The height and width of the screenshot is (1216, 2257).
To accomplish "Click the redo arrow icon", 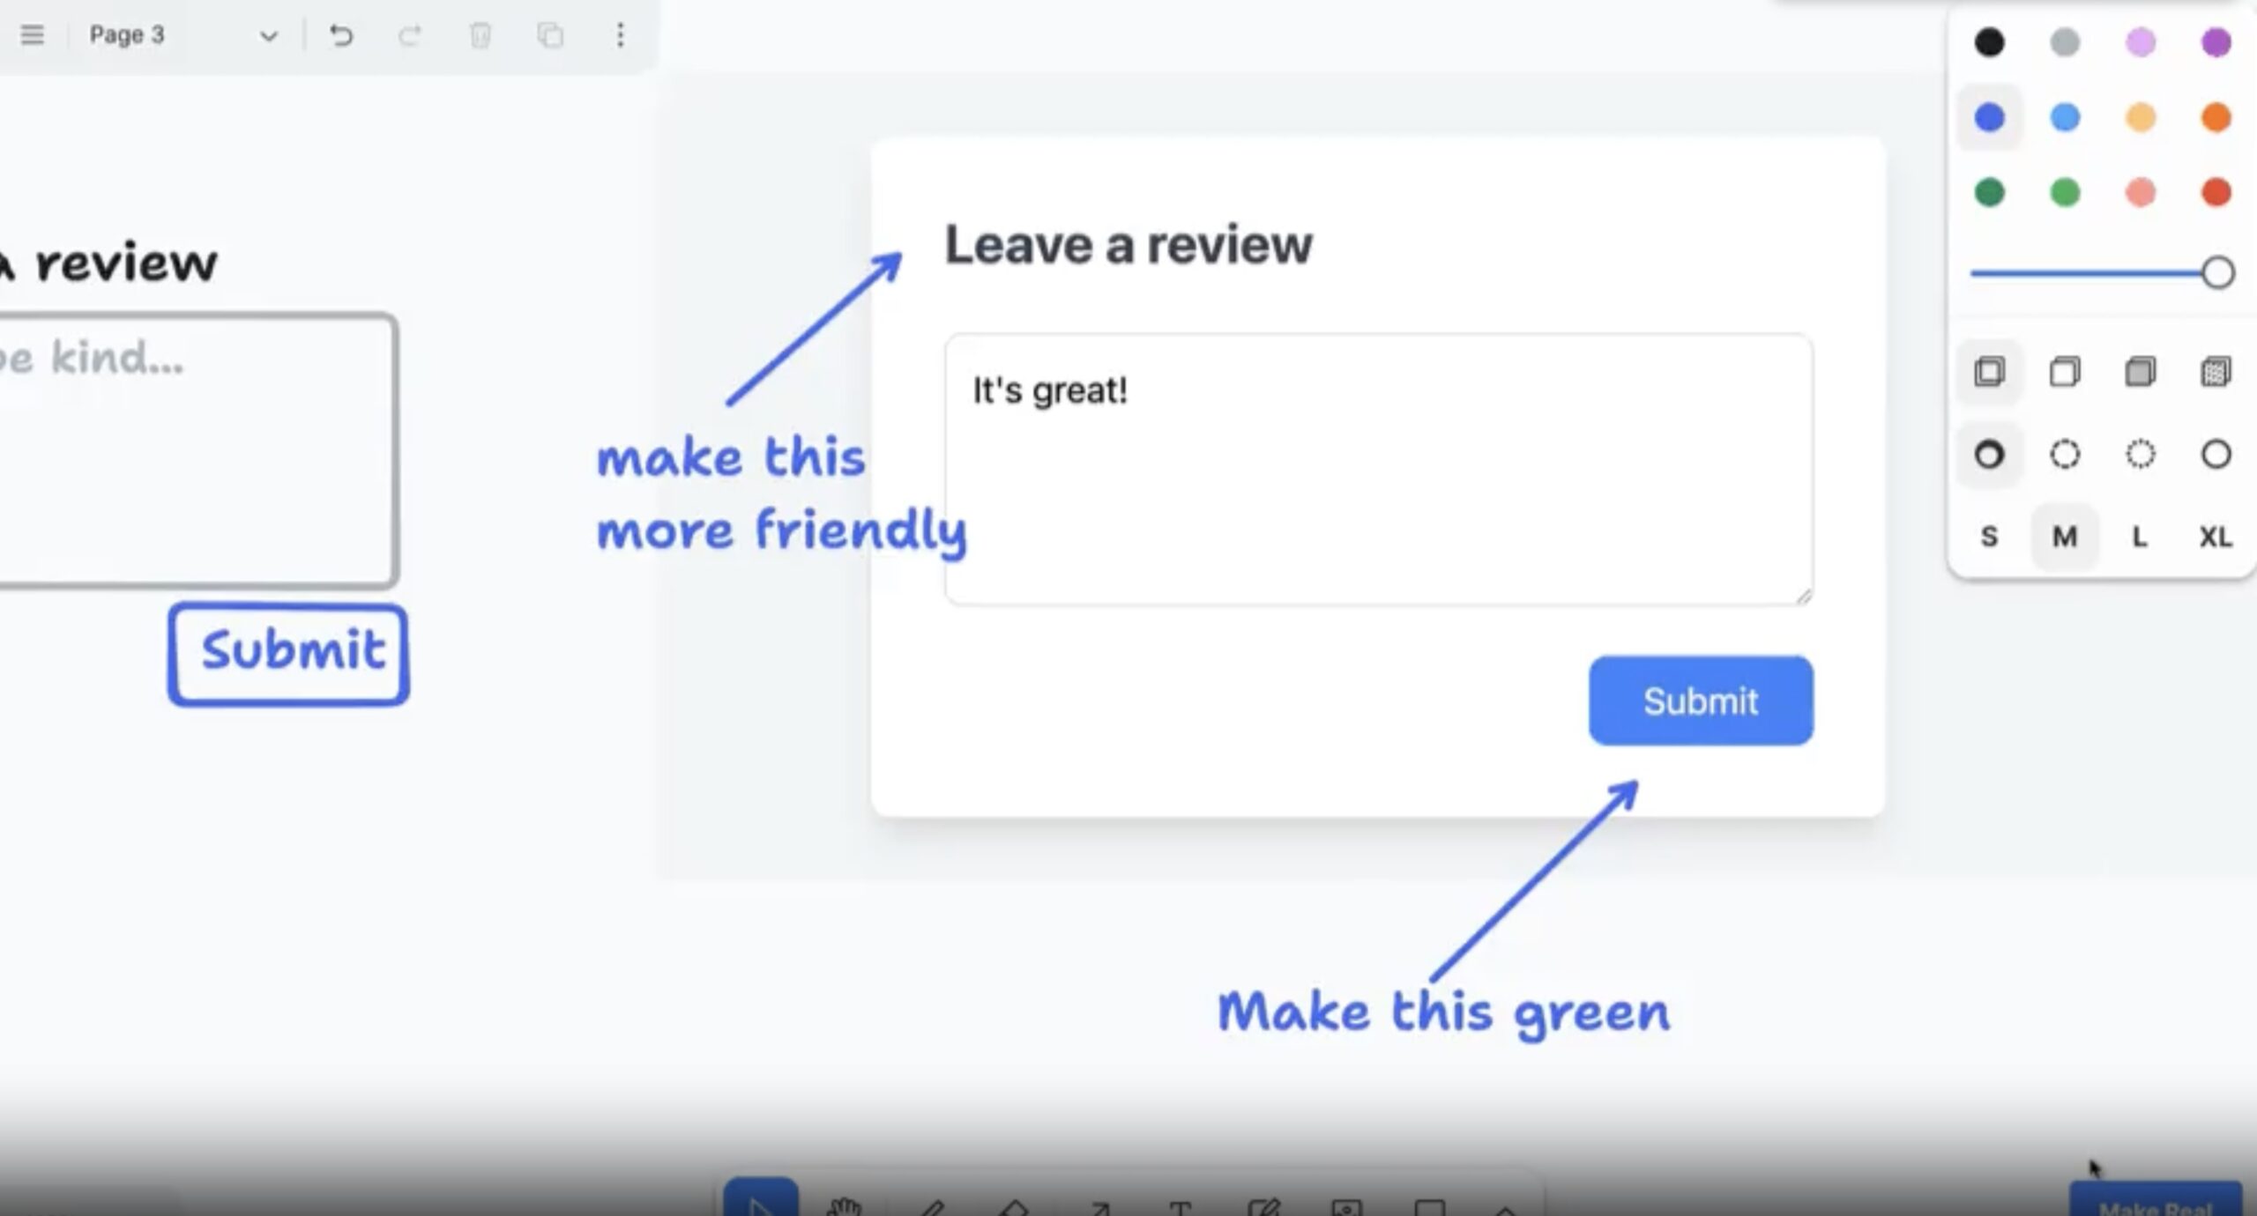I will (x=410, y=35).
